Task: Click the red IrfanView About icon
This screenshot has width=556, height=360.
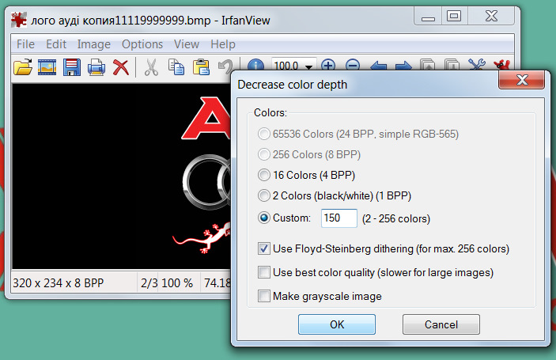Action: click(501, 65)
